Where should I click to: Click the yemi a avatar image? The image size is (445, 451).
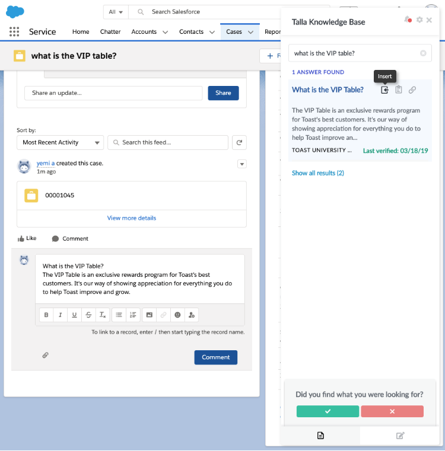(x=24, y=167)
